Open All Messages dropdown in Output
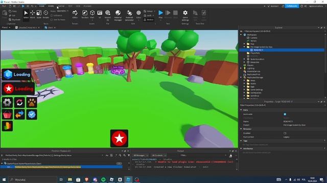Screen dimensions: 327x183 coord(141,156)
